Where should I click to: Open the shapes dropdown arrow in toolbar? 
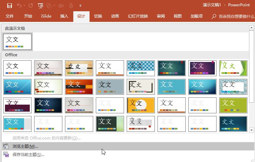coord(54,6)
